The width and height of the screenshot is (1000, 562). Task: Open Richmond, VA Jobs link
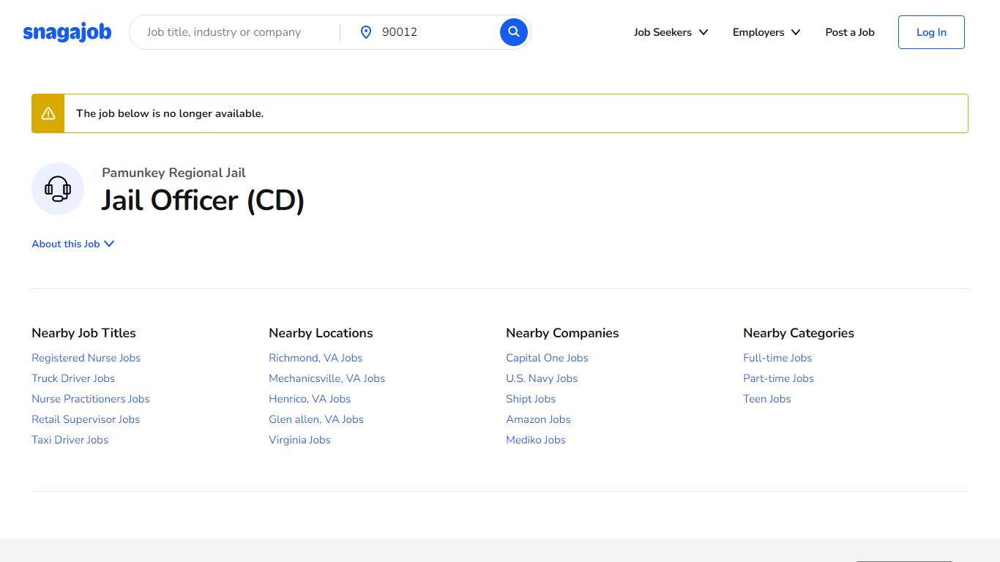316,358
